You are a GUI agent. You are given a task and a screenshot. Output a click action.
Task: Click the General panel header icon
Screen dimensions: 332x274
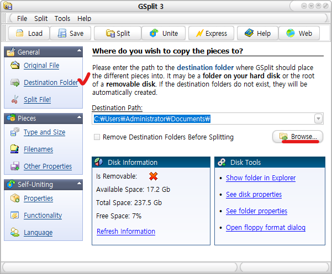click(x=11, y=52)
